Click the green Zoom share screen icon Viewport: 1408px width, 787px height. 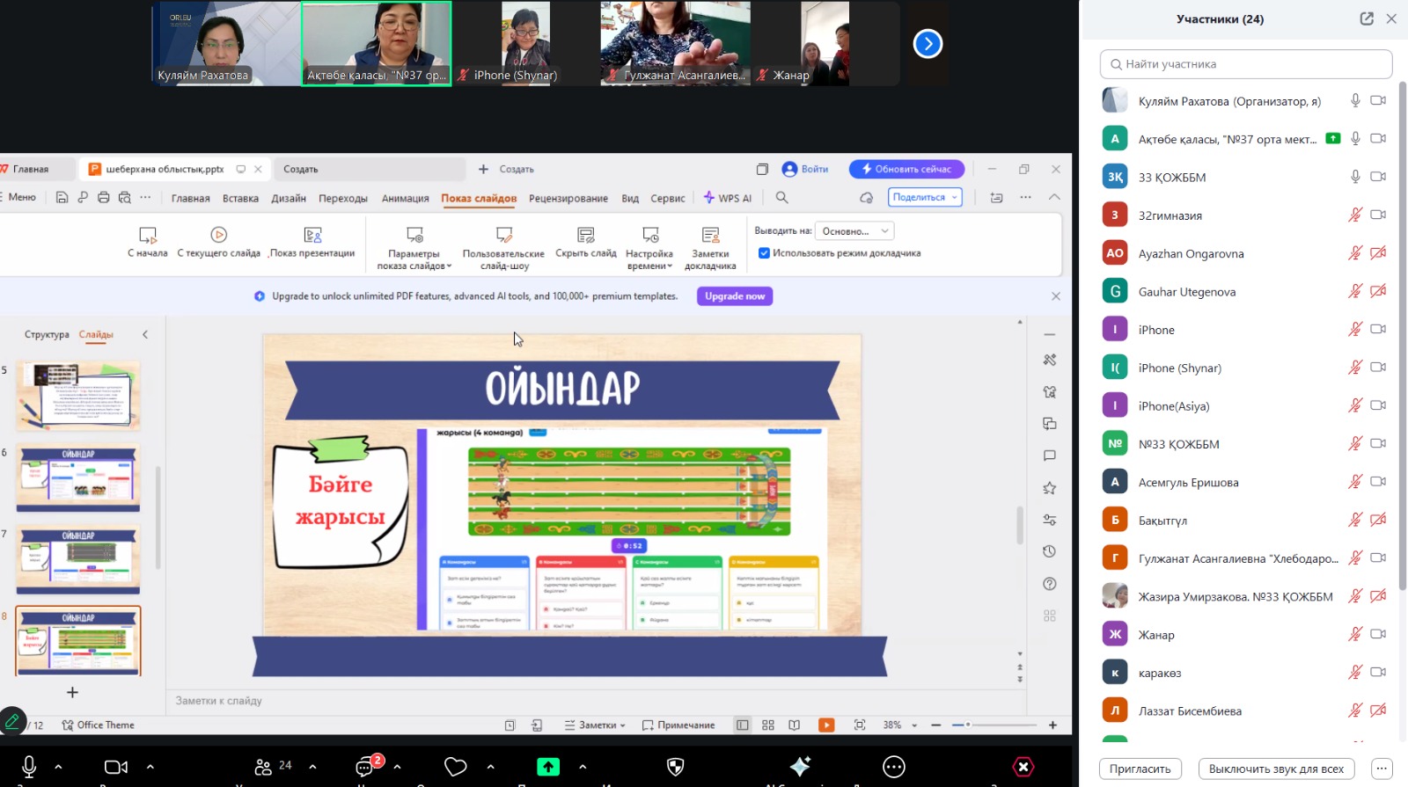click(x=548, y=767)
